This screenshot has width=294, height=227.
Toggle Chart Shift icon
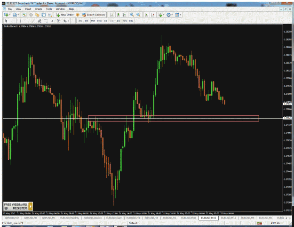(x=153, y=15)
